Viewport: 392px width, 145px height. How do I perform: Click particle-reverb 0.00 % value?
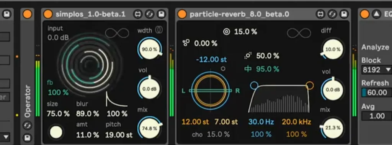click(x=206, y=43)
